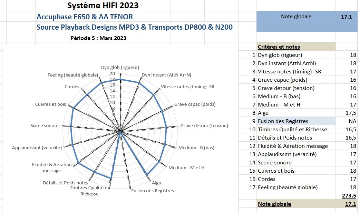Select the bottom 'Note globale' label cell
The width and height of the screenshot is (359, 213).
pyautogui.click(x=296, y=204)
